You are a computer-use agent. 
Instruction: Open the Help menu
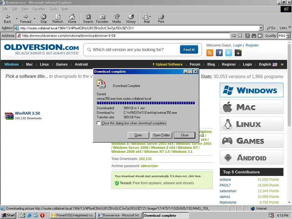click(65, 9)
